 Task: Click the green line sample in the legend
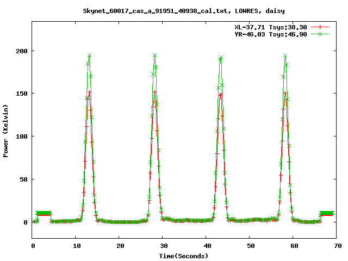point(320,34)
